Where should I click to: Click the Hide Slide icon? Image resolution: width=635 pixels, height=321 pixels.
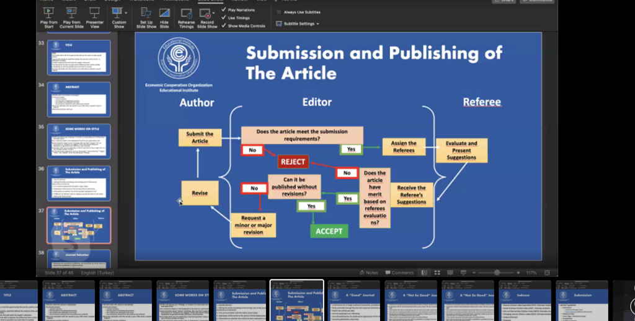[x=164, y=13]
